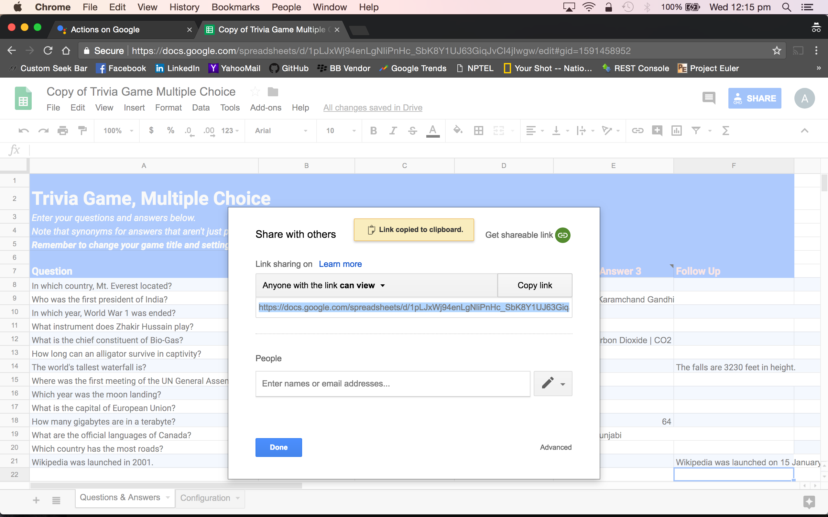Open 'Anyone with the link can view' dropdown
Viewport: 828px width, 517px height.
(323, 285)
